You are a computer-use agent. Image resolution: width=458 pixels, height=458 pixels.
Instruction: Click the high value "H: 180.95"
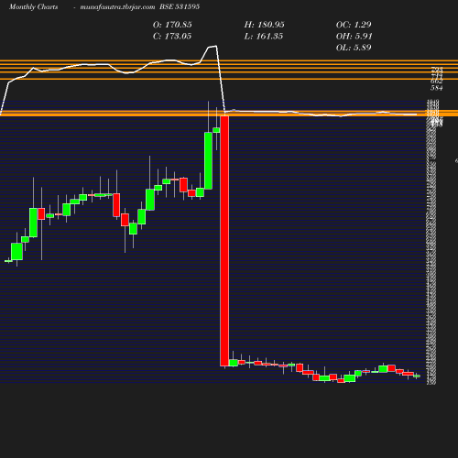pyautogui.click(x=265, y=25)
